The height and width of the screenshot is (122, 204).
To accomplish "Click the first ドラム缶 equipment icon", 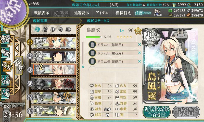I will [x=92, y=44].
